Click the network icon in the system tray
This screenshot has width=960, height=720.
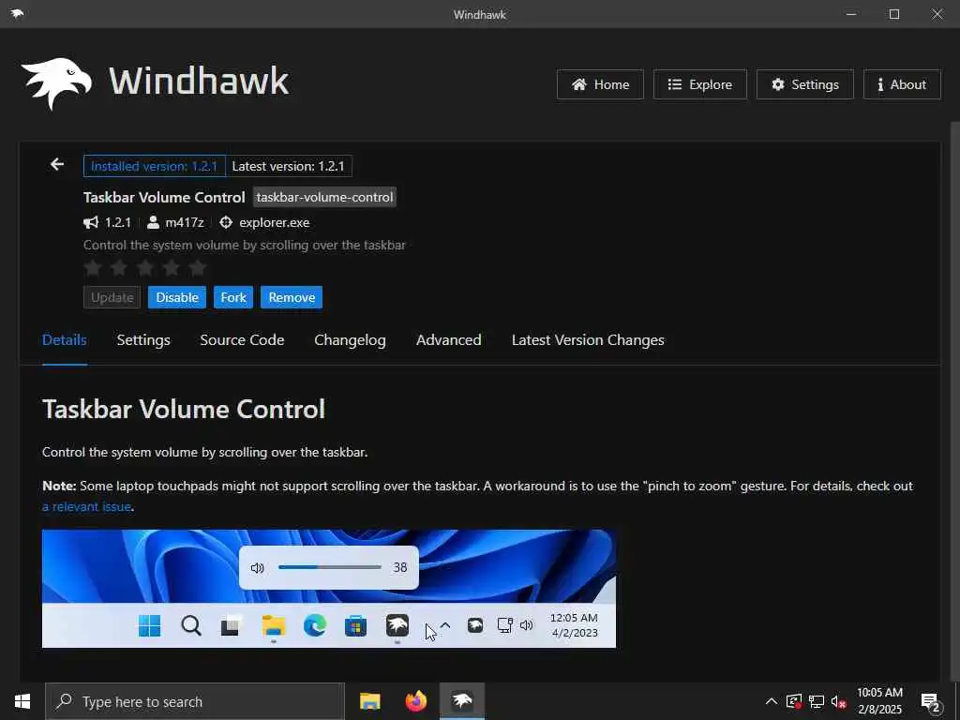(x=817, y=701)
